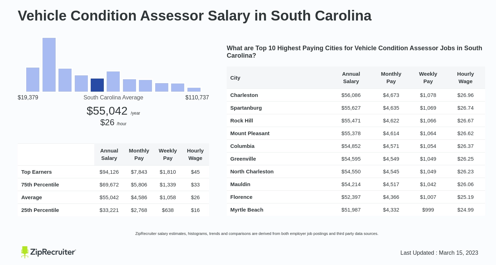Click Myrtle Beach weekly pay $999
Screen dimensions: 496x265
pyautogui.click(x=428, y=210)
